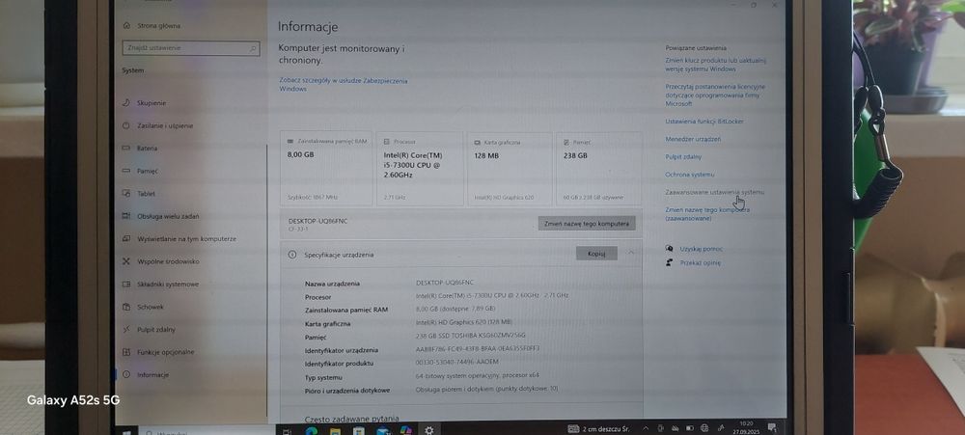Click the Kopiuj button
Image resolution: width=965 pixels, height=435 pixels.
(x=596, y=254)
